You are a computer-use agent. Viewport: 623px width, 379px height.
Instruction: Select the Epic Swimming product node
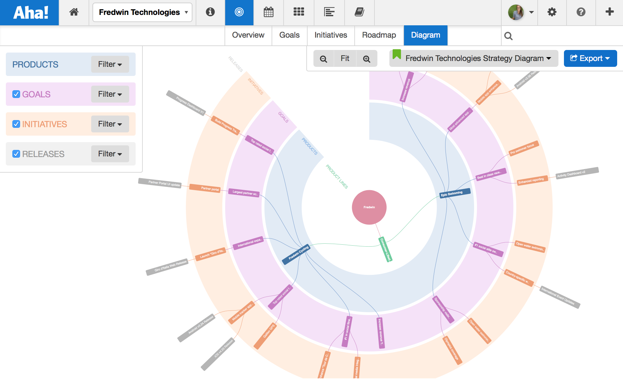click(x=455, y=193)
